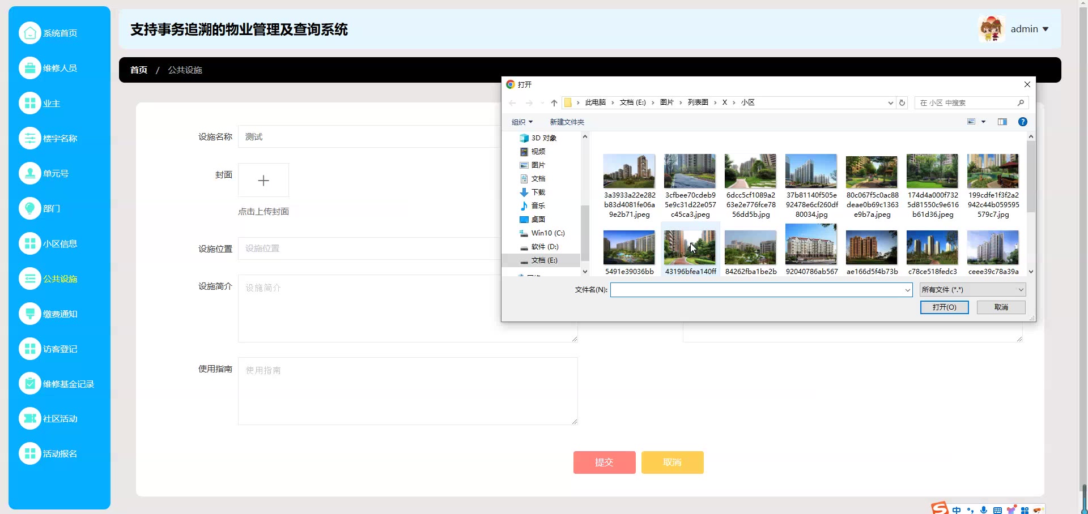Viewport: 1088px width, 514px height.
Task: Toggle the preview pane button in dialog
Action: pos(1002,122)
